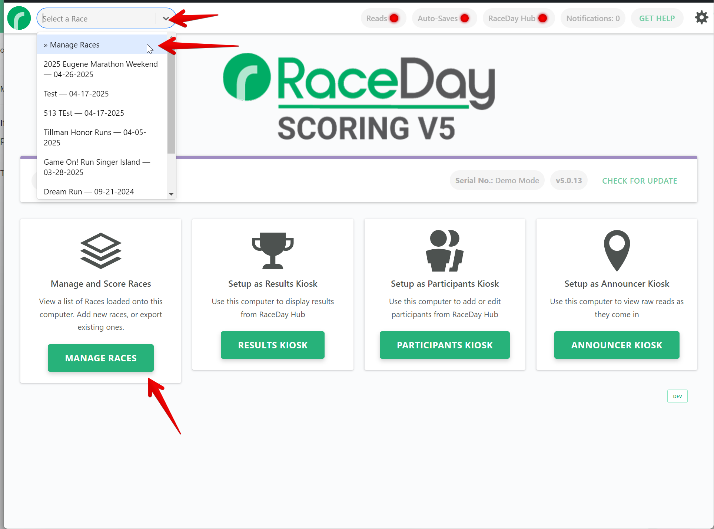This screenshot has width=714, height=529.
Task: Click the RaceDay green logo icon
Action: click(19, 18)
